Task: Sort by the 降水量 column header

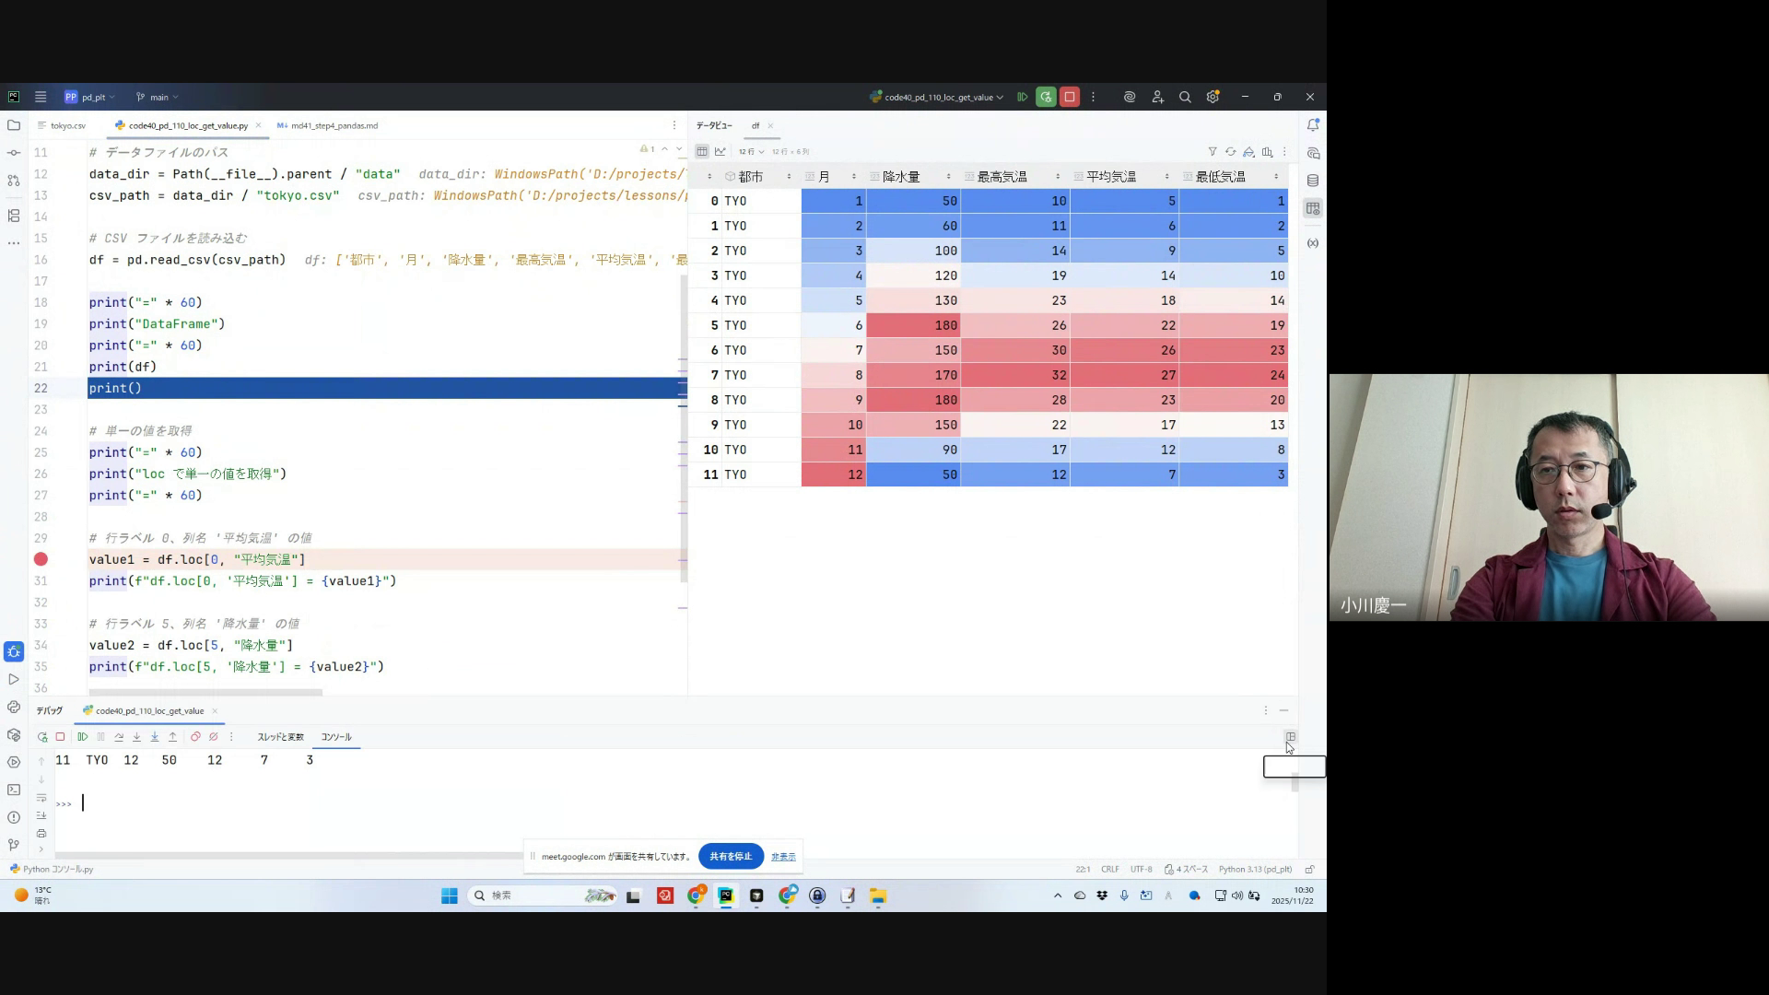Action: tap(901, 176)
